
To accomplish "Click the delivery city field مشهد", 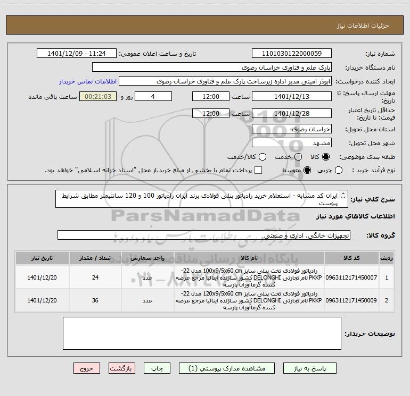I will [x=292, y=142].
